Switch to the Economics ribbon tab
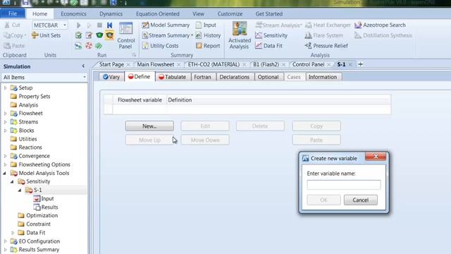Viewport: 451px width, 254px height. coord(73,13)
